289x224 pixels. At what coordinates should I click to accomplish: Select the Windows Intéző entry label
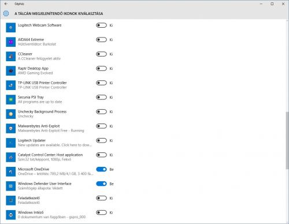(x=31, y=212)
